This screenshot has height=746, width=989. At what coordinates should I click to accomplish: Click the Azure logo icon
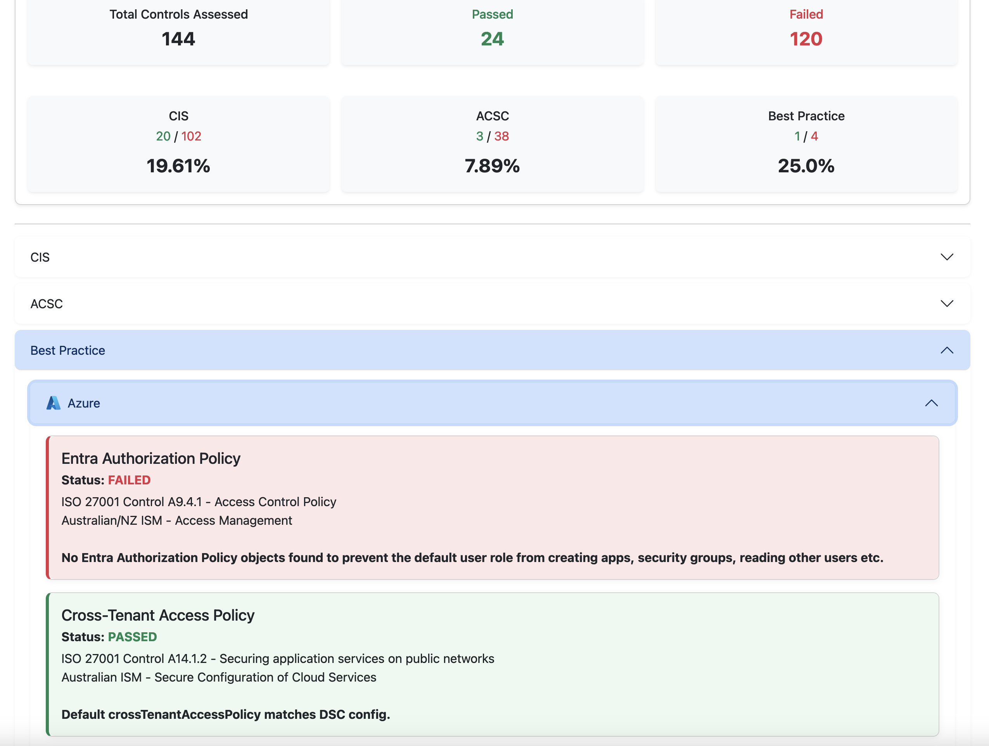click(x=53, y=403)
